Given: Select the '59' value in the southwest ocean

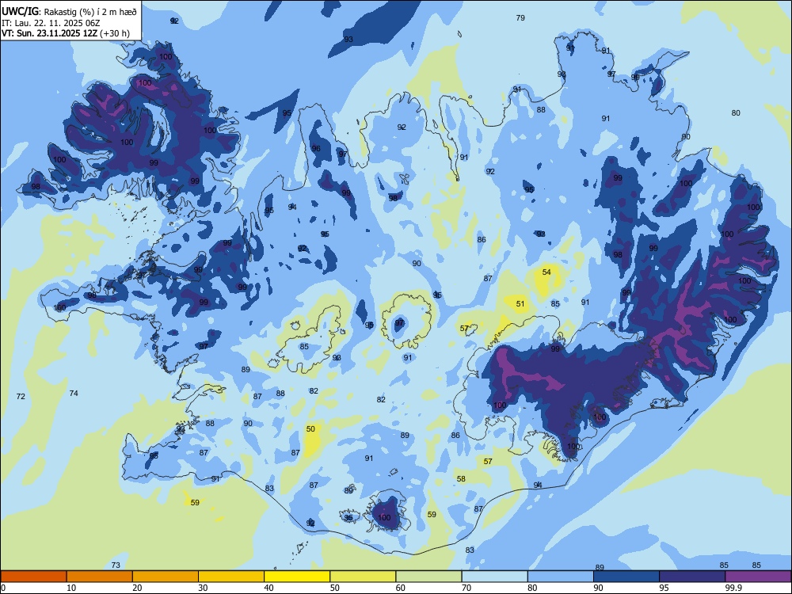Looking at the screenshot, I should coord(195,503).
